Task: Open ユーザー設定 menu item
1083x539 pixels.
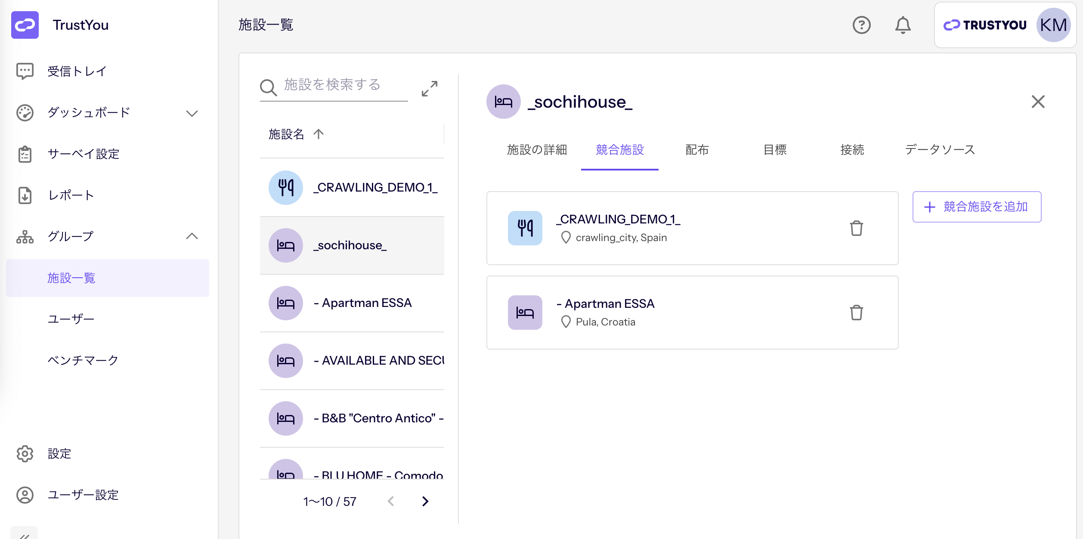Action: tap(83, 495)
